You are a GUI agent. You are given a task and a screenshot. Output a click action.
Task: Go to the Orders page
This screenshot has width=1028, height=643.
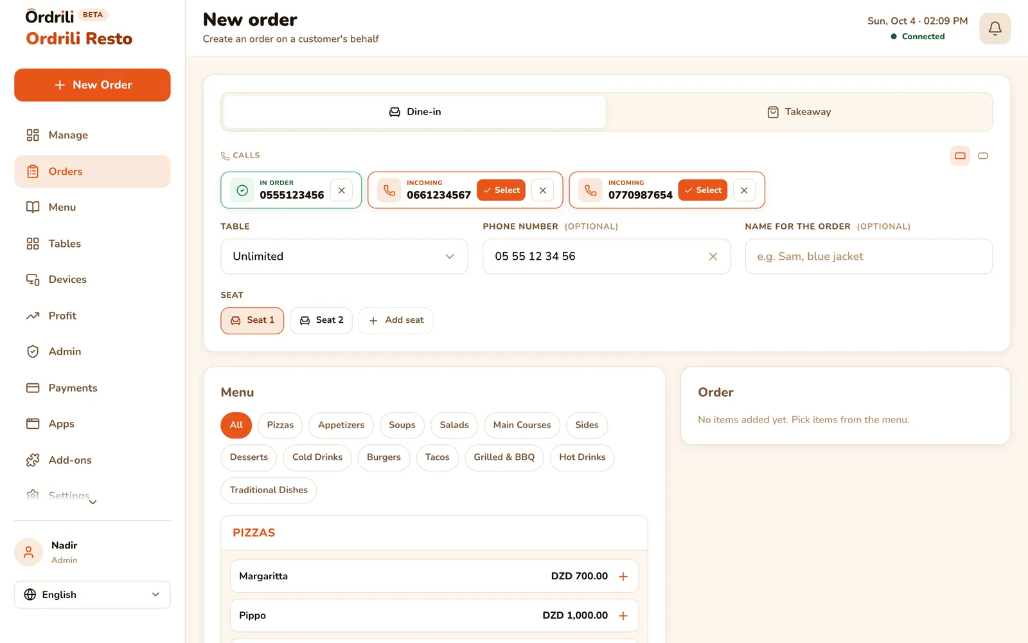pyautogui.click(x=93, y=172)
